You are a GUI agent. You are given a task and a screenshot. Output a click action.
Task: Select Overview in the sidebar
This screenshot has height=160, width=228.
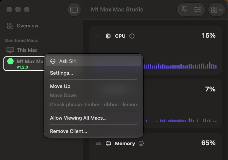(23, 26)
